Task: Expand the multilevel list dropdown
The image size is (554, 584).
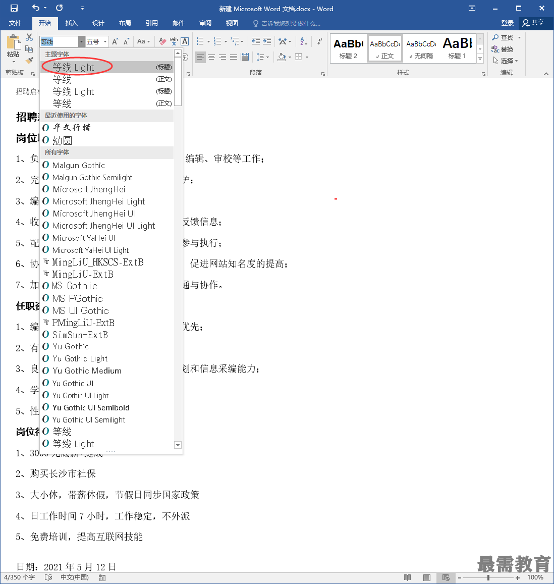Action: click(242, 41)
